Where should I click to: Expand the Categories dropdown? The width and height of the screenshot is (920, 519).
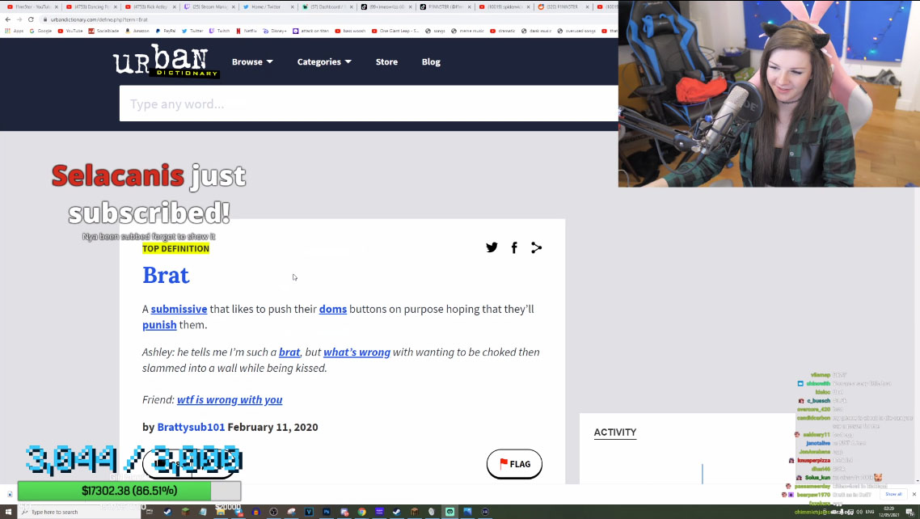point(324,61)
